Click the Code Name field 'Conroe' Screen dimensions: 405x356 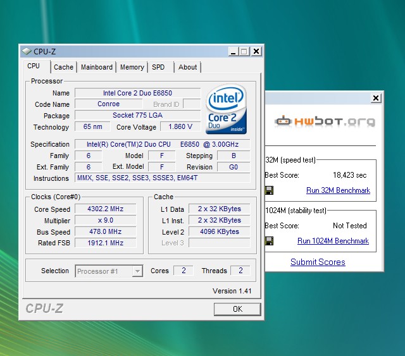(108, 104)
